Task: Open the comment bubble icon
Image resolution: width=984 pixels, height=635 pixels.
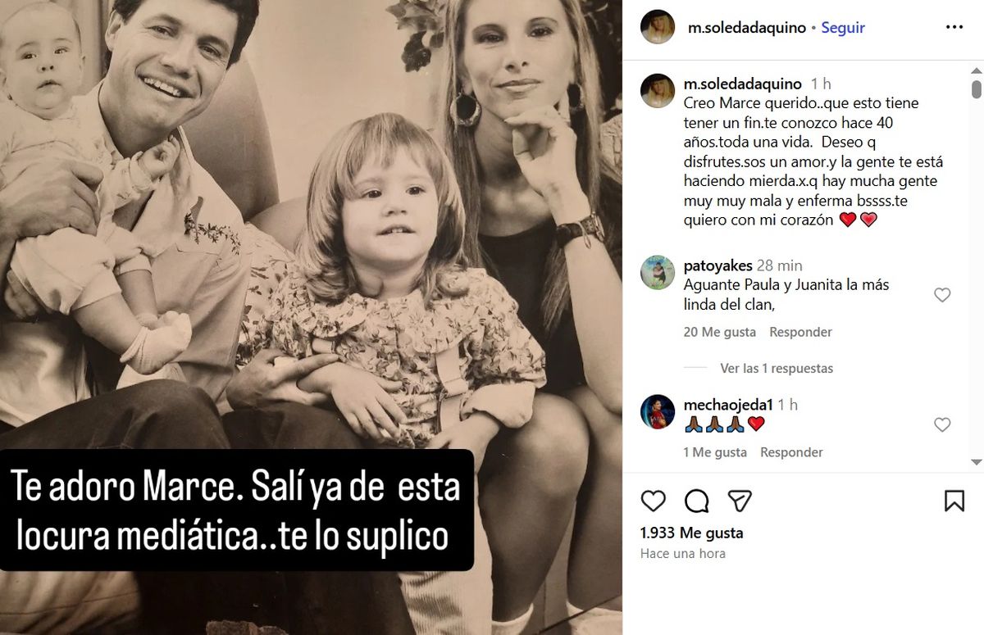Action: 697,501
